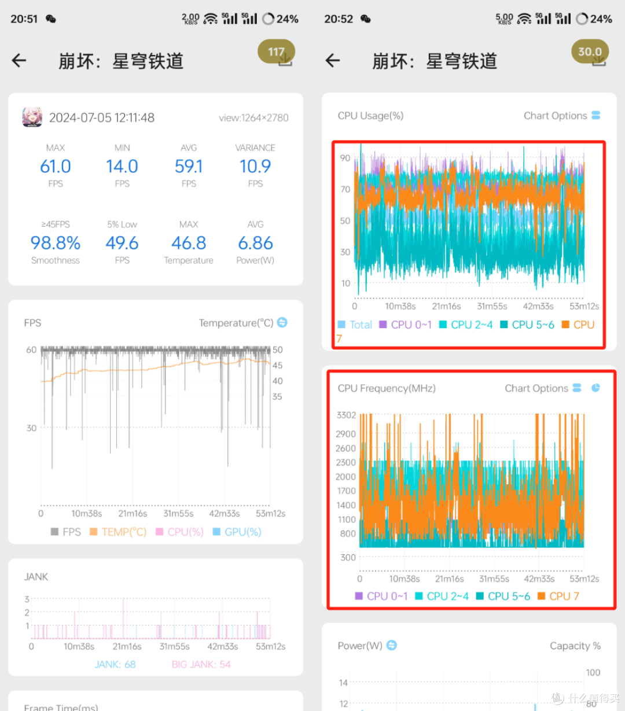Viewport: 625px width, 711px height.
Task: Tap the 117 FPS floating badge
Action: [x=277, y=52]
